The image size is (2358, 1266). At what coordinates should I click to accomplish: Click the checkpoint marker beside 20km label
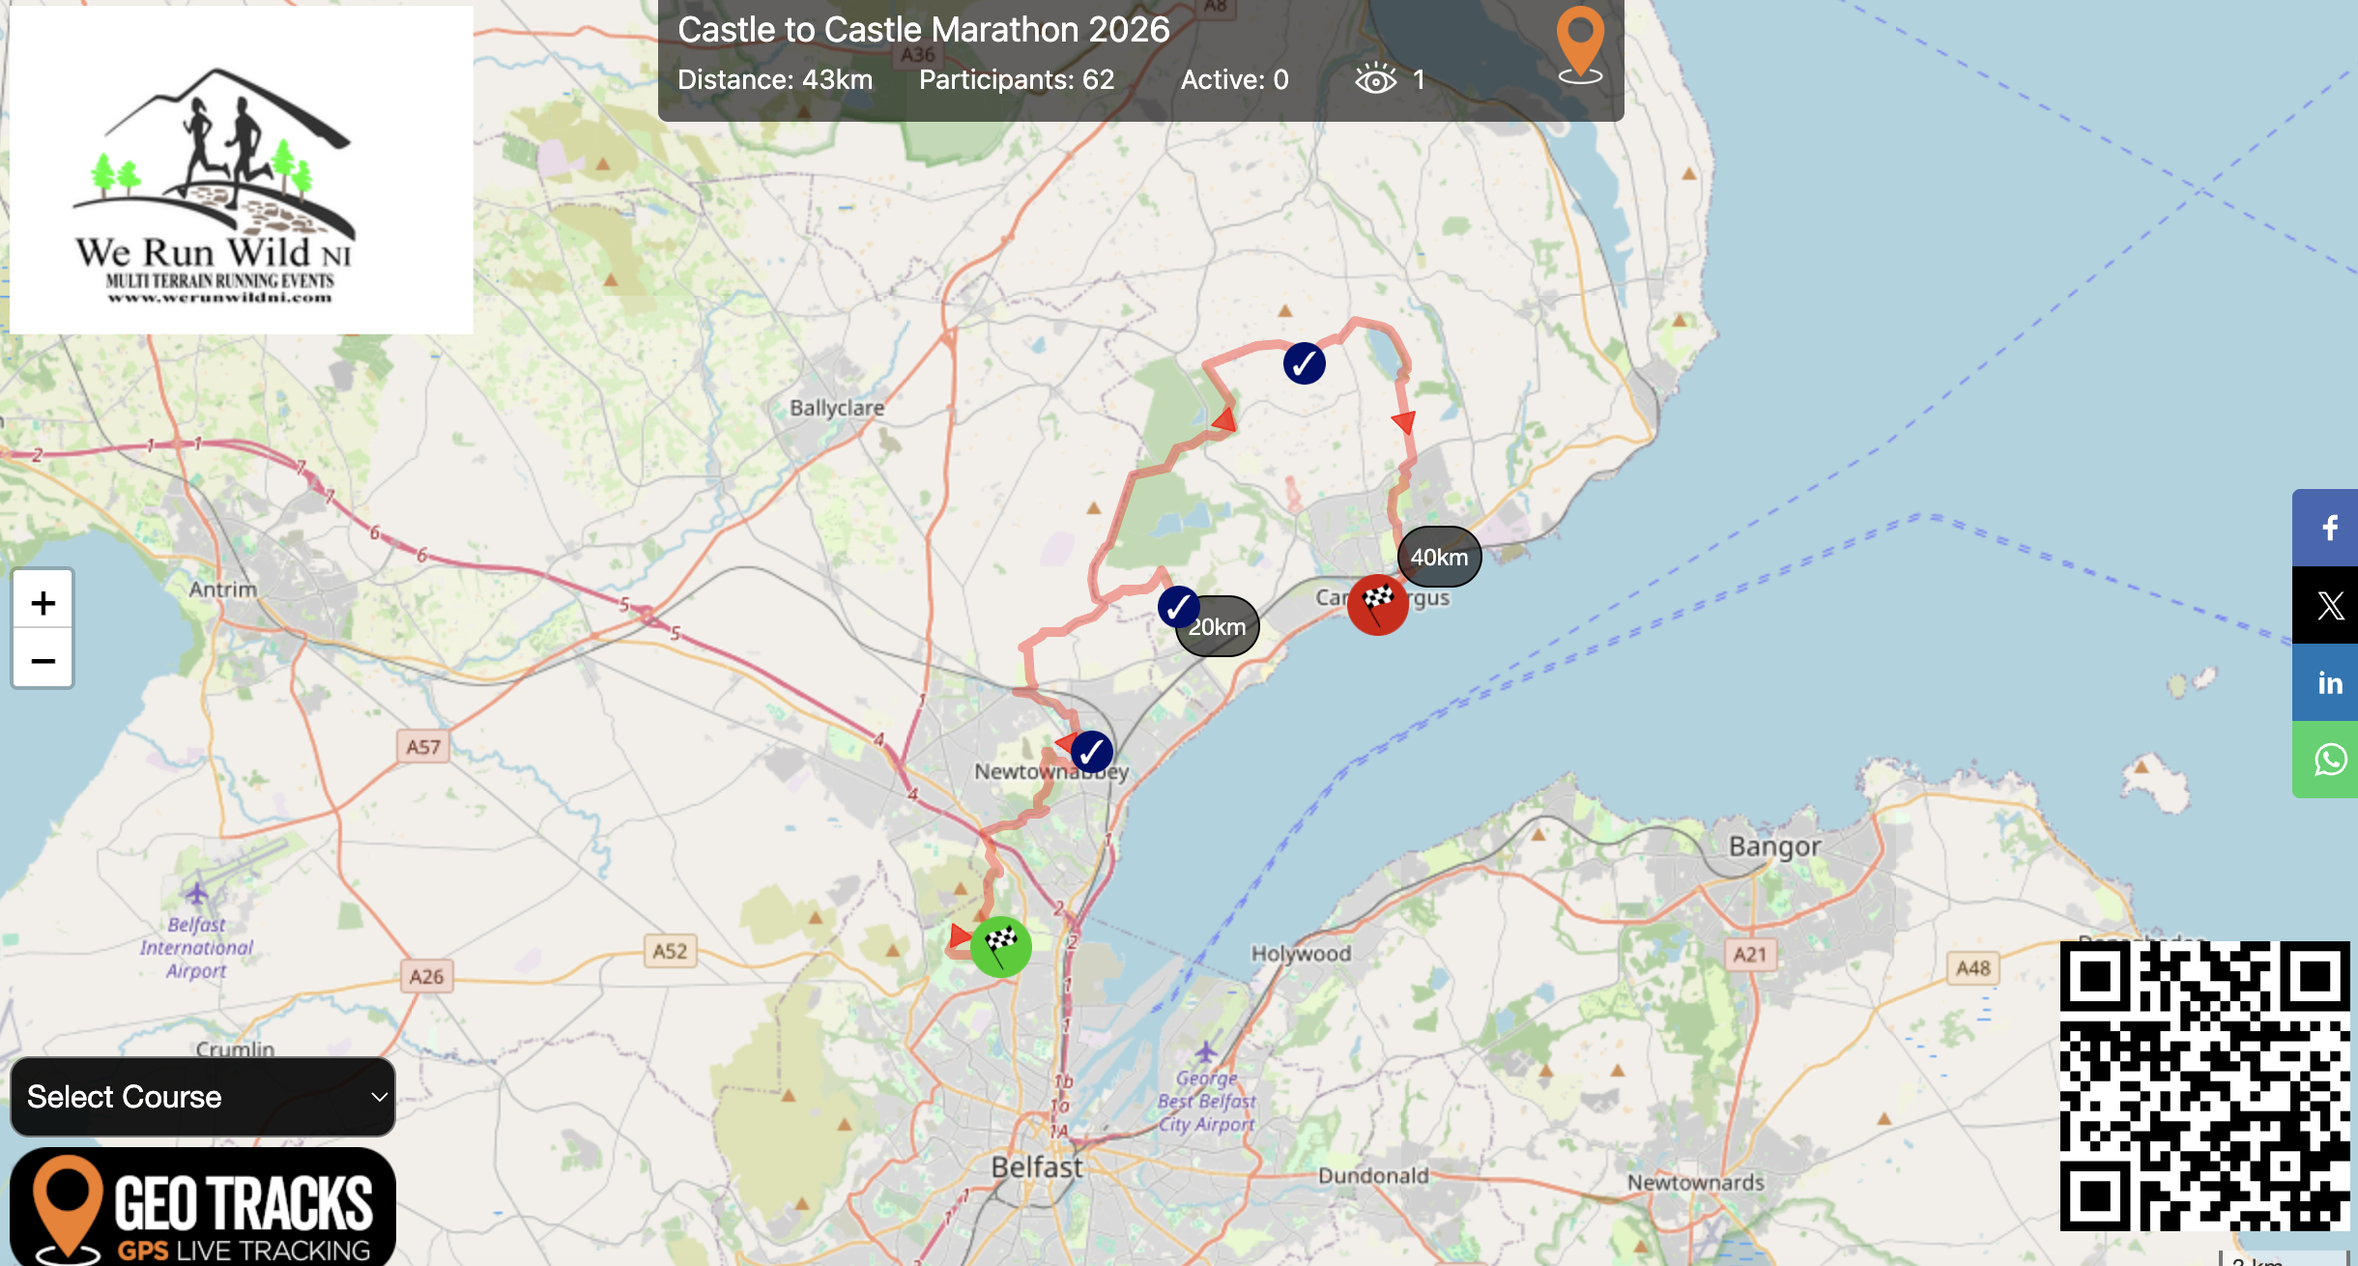point(1177,606)
